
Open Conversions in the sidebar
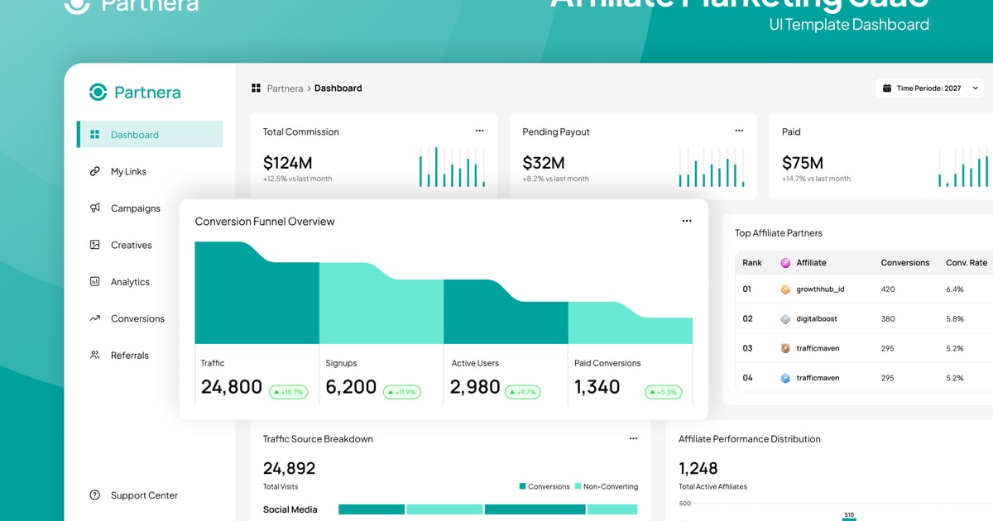click(x=137, y=318)
